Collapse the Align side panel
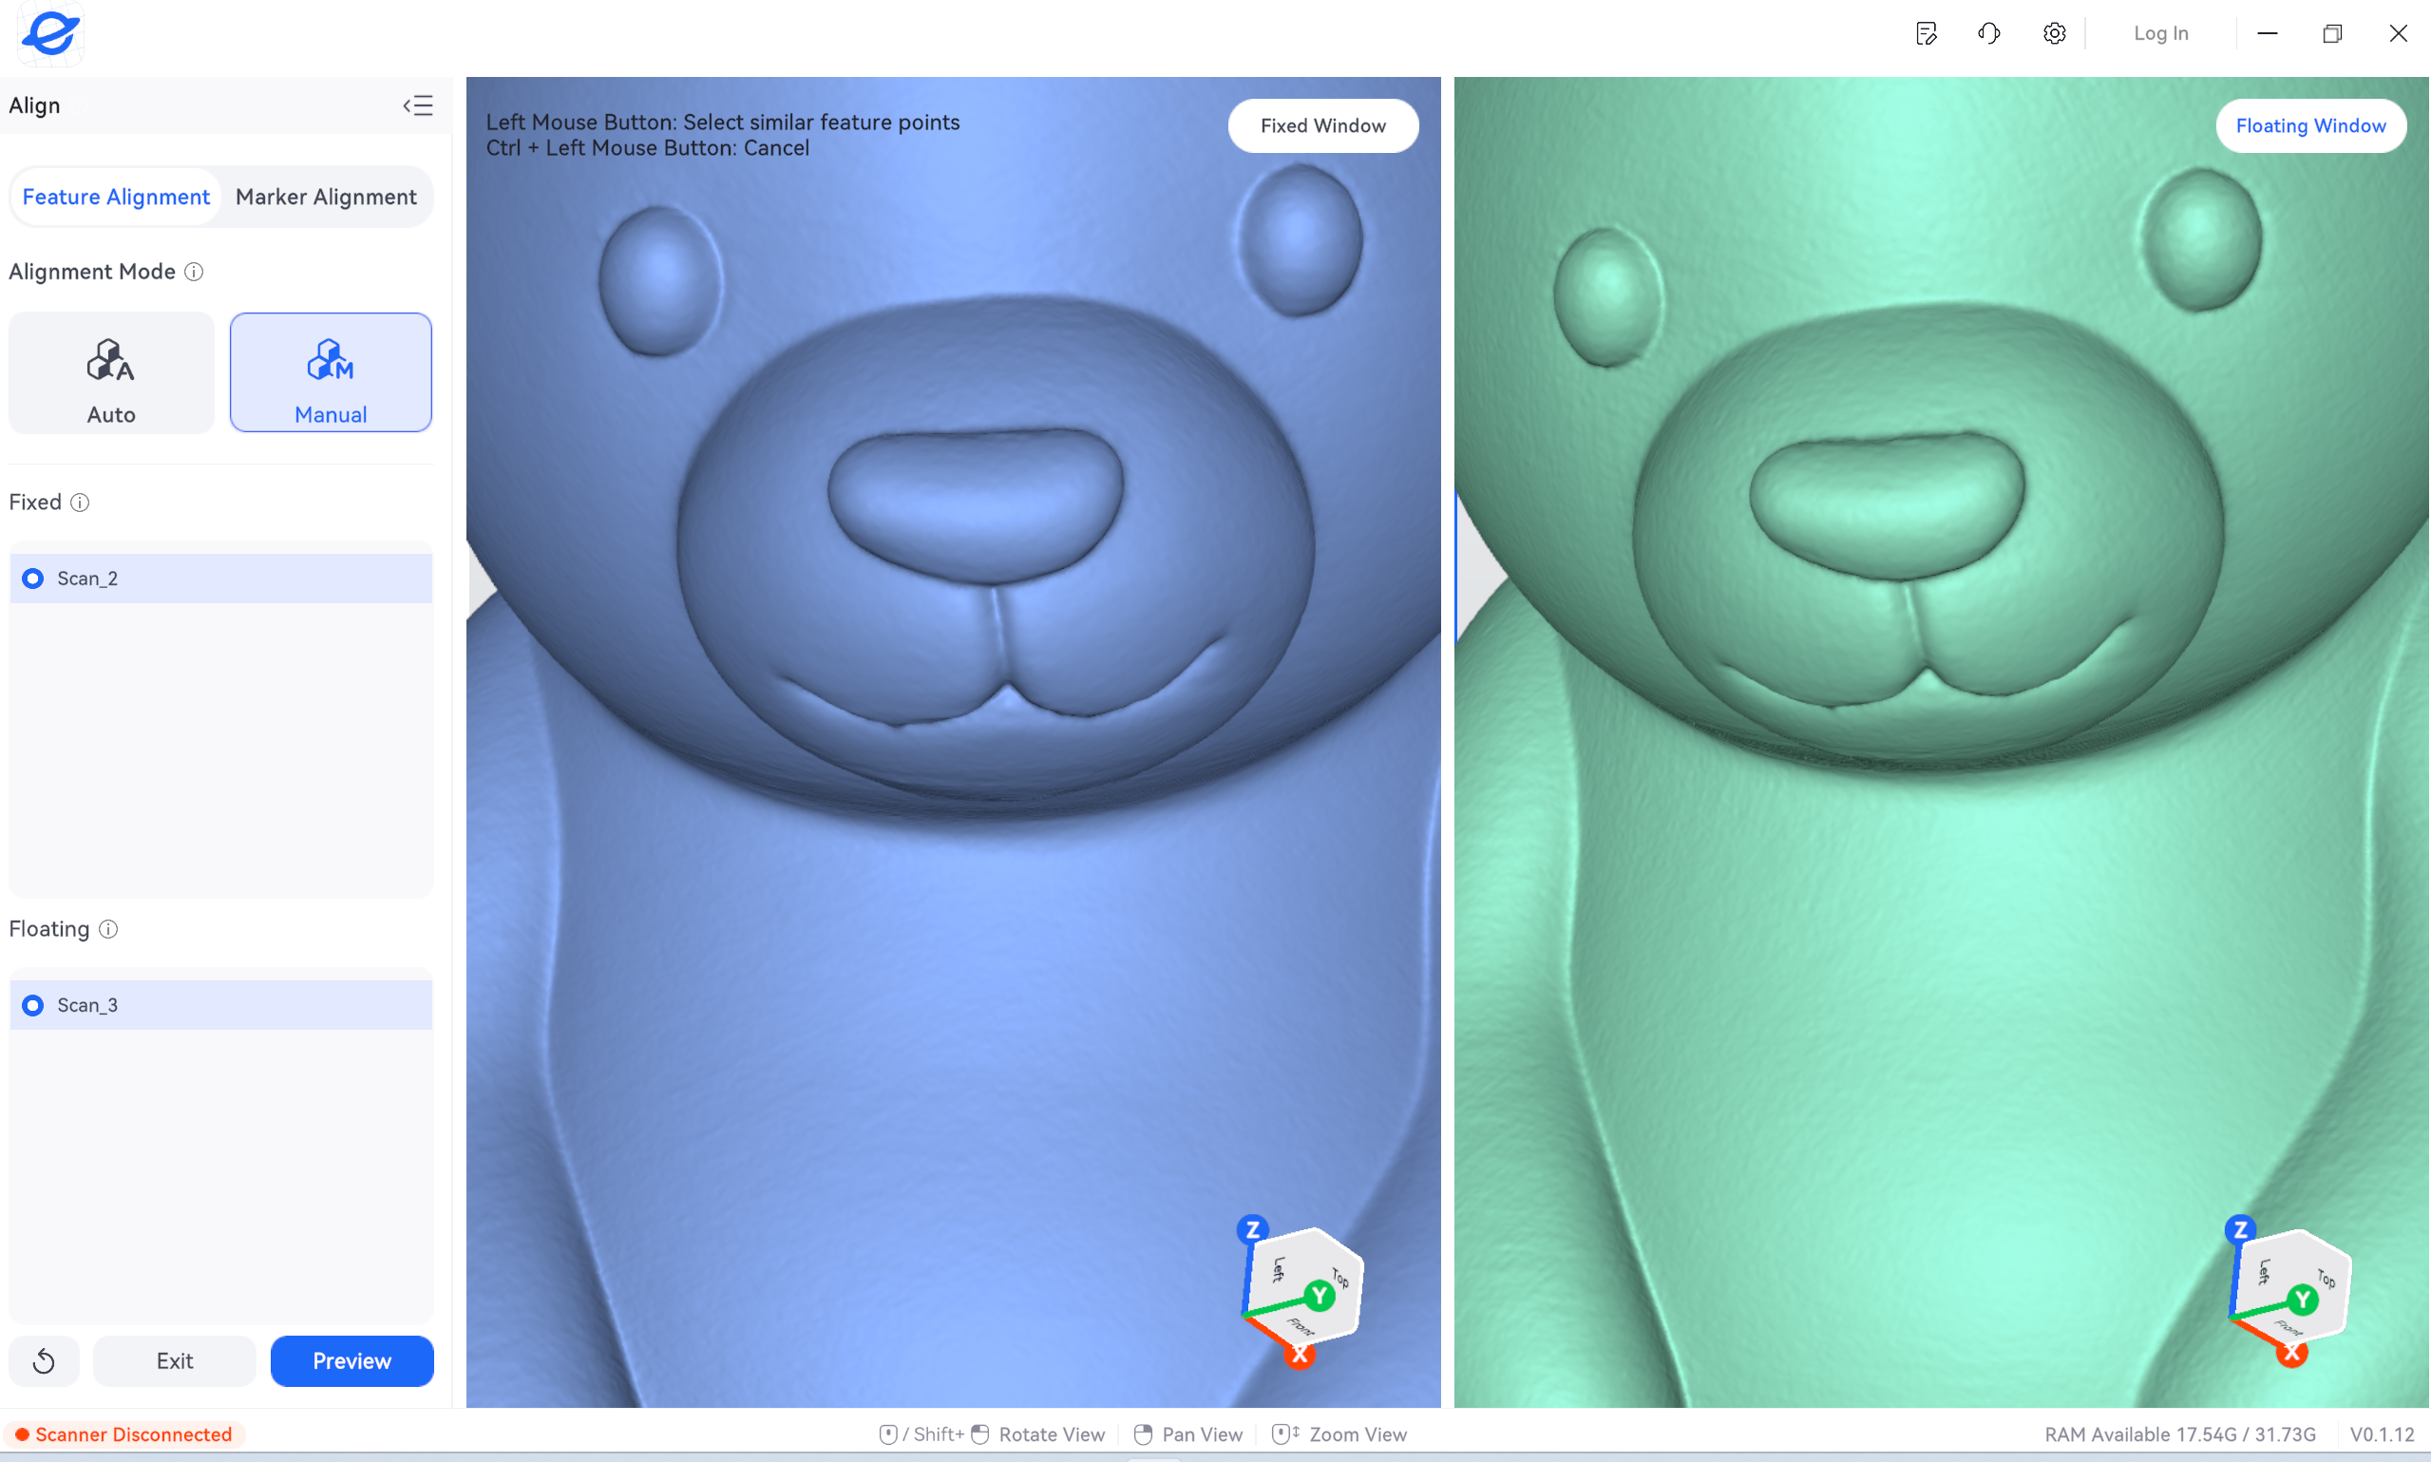 click(x=418, y=105)
